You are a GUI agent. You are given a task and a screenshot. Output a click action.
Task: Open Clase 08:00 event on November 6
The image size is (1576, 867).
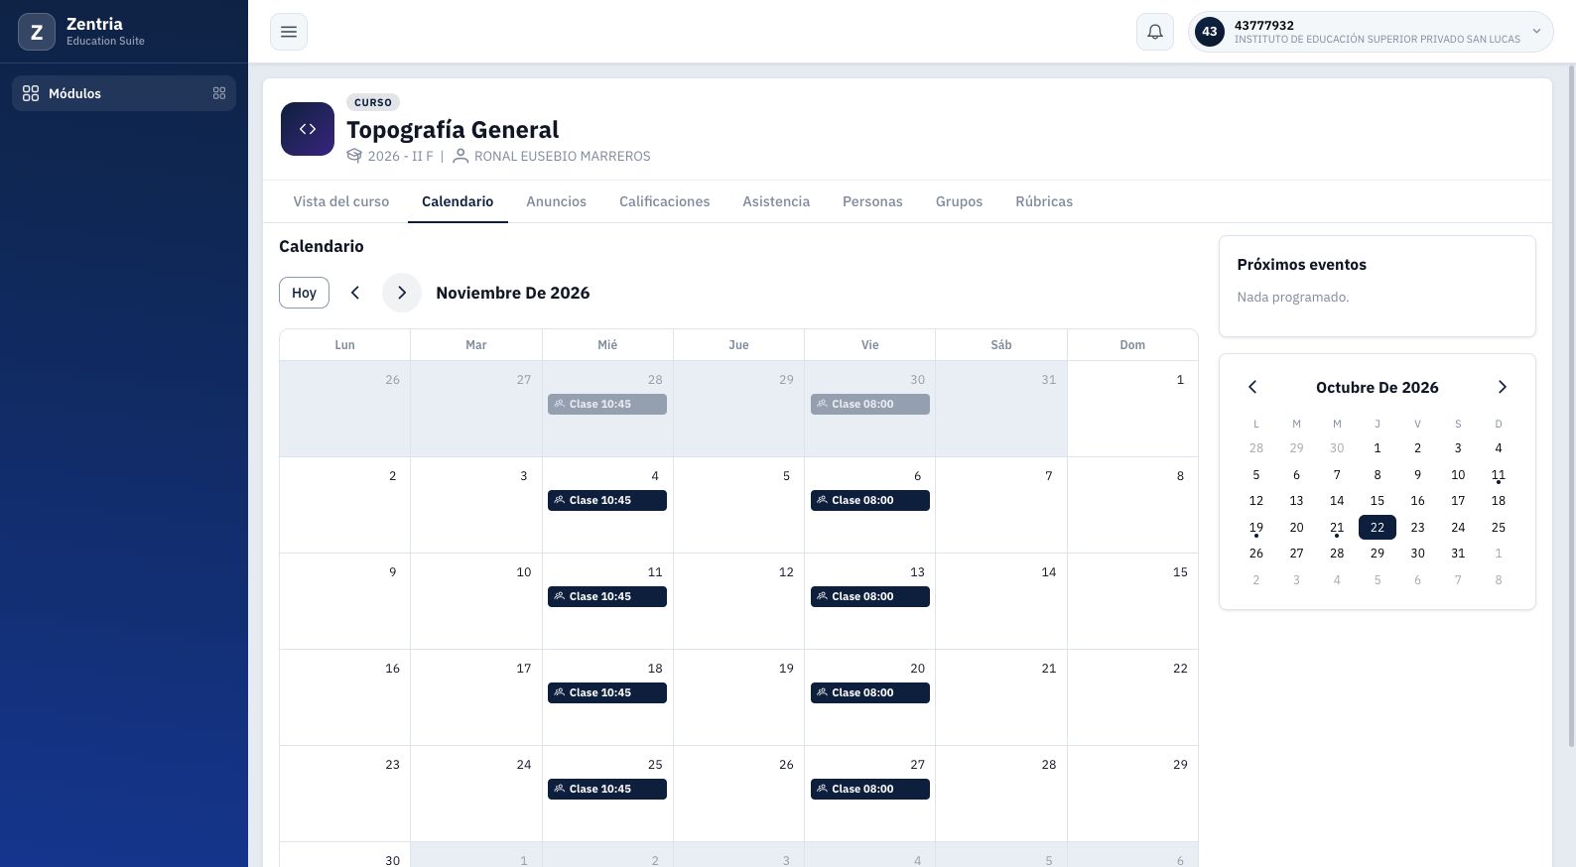870,500
